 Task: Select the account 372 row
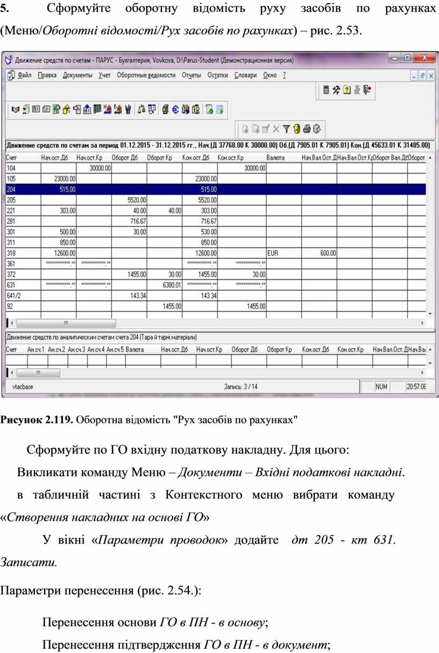click(x=215, y=275)
